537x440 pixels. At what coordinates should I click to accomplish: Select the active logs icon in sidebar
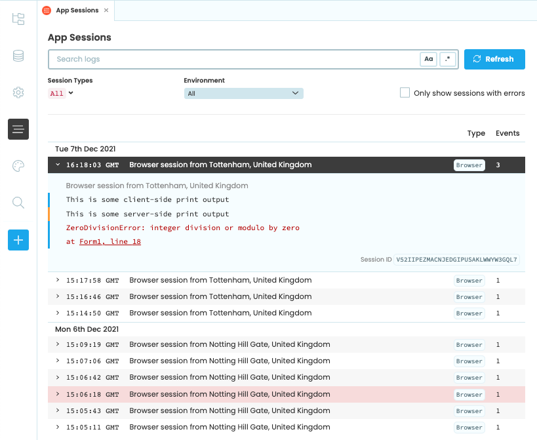point(18,129)
